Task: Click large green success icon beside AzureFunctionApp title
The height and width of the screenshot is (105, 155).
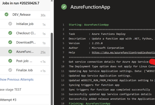Action: (64, 7)
